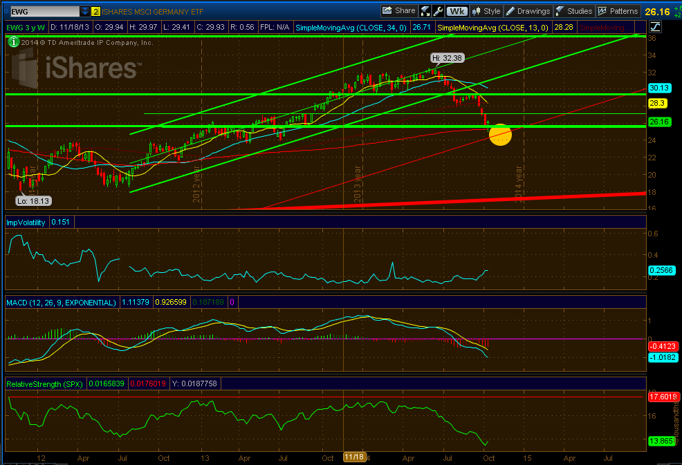Click the MACD (12, 26, 9, EXPONENTIAL) label
This screenshot has width=682, height=465.
point(61,303)
